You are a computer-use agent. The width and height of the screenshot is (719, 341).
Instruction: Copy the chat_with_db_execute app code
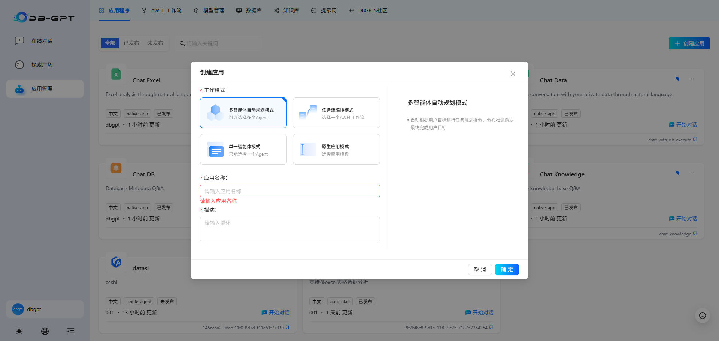[695, 140]
